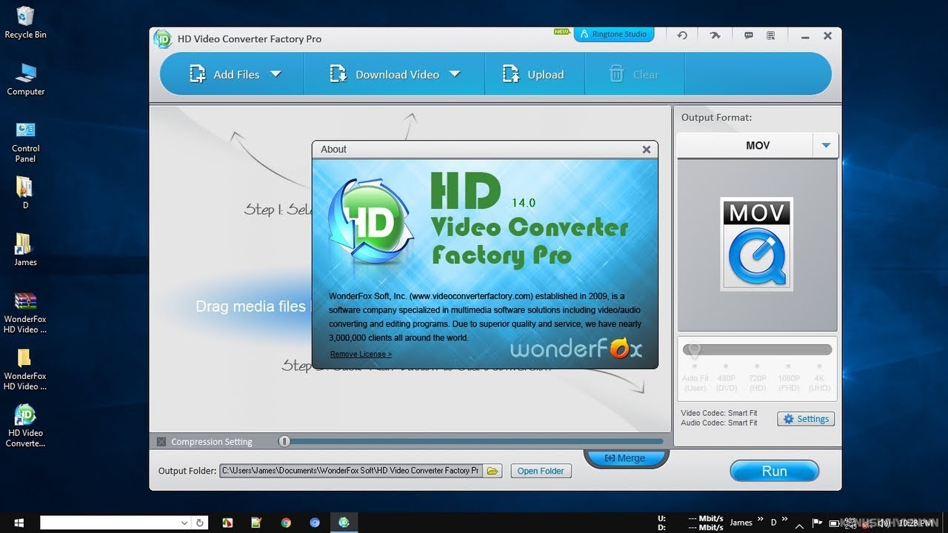Select the Control Panel desktop icon
Viewport: 948px width, 533px height.
click(x=25, y=142)
